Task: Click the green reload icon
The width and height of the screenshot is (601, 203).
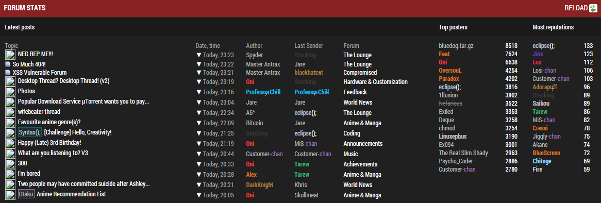Action: coord(593,8)
